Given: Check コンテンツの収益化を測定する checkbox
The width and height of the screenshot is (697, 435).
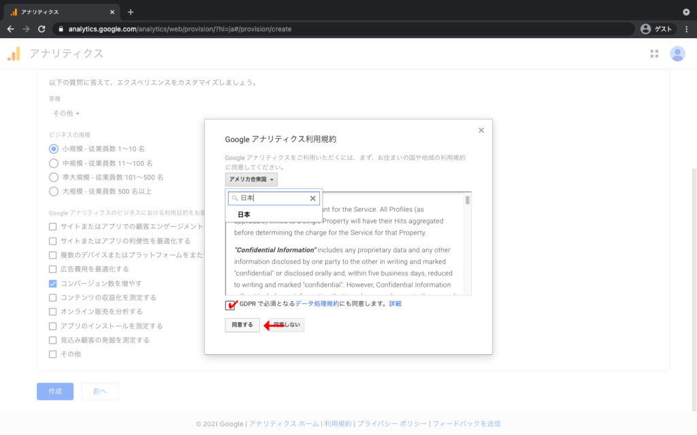Looking at the screenshot, I should click(53, 298).
